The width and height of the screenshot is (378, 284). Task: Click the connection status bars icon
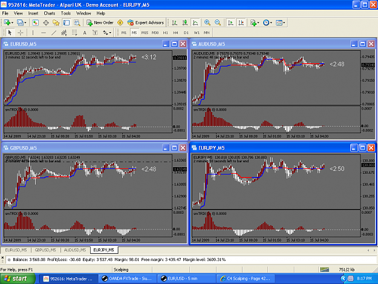click(x=325, y=269)
